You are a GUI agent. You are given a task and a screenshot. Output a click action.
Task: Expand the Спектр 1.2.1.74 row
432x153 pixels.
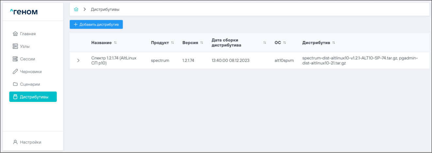pos(78,61)
